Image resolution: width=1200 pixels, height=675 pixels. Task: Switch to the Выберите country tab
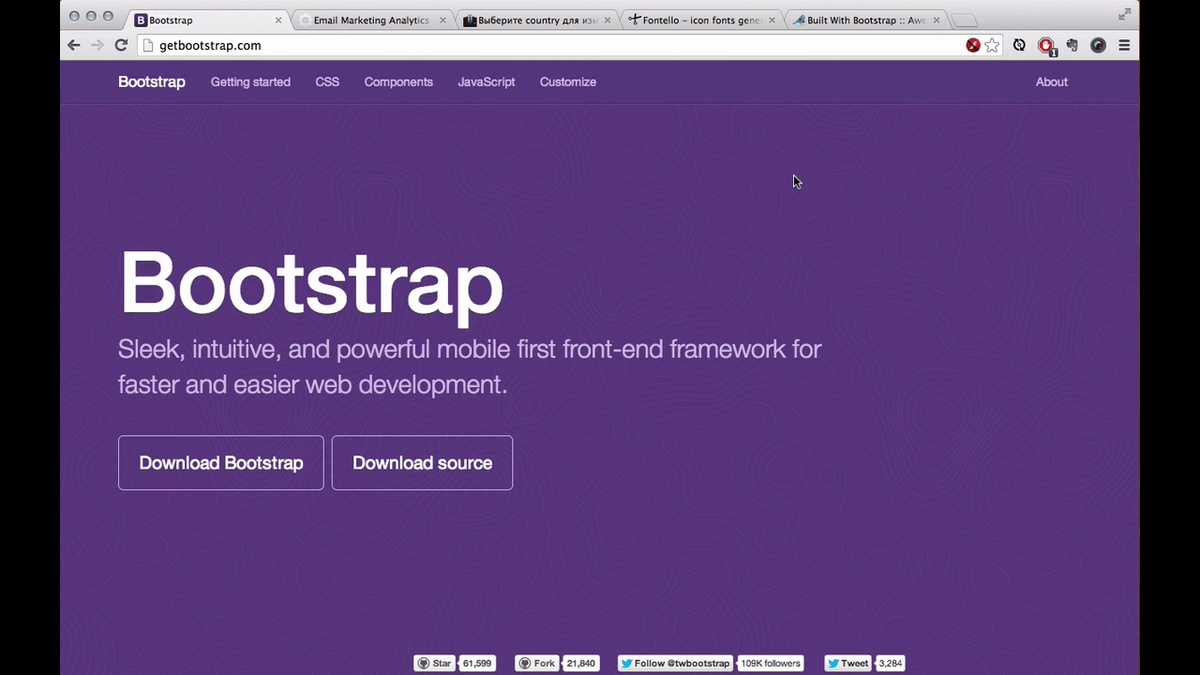(x=536, y=20)
